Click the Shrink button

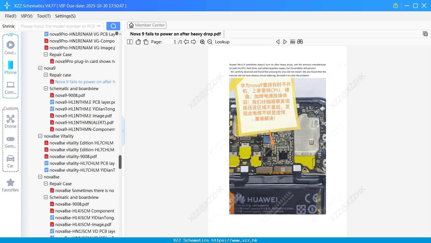tap(8, 26)
